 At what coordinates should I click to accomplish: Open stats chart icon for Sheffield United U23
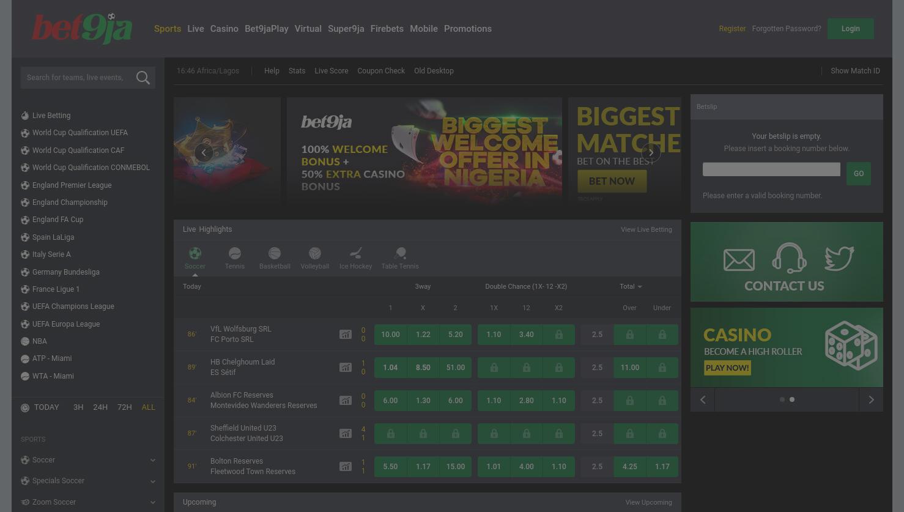click(x=346, y=434)
